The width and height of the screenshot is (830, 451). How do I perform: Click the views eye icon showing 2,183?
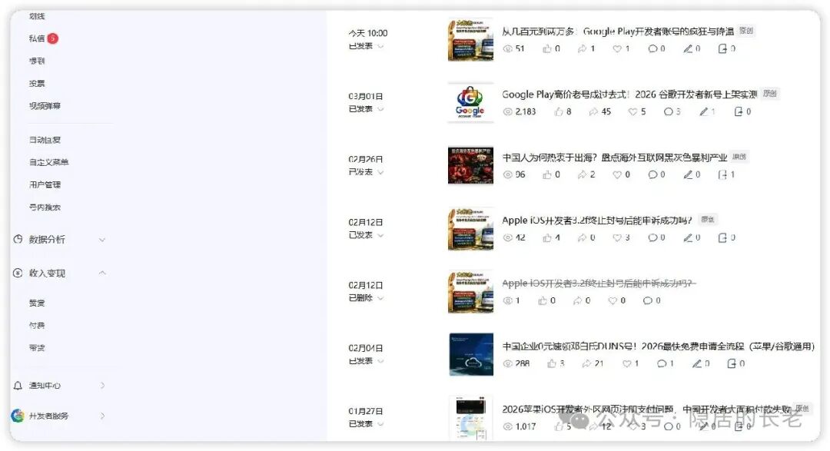click(x=507, y=111)
